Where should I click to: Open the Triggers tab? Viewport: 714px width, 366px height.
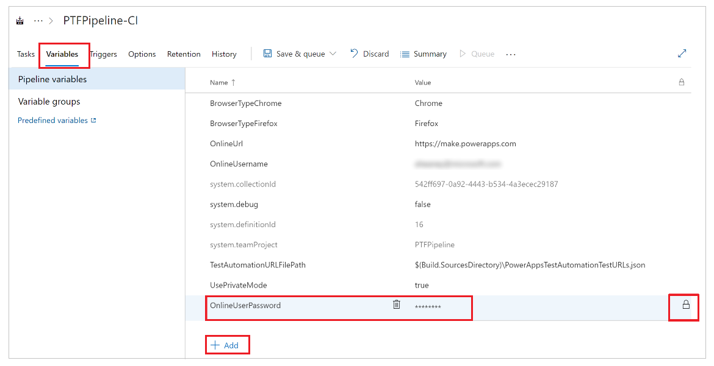click(x=103, y=54)
